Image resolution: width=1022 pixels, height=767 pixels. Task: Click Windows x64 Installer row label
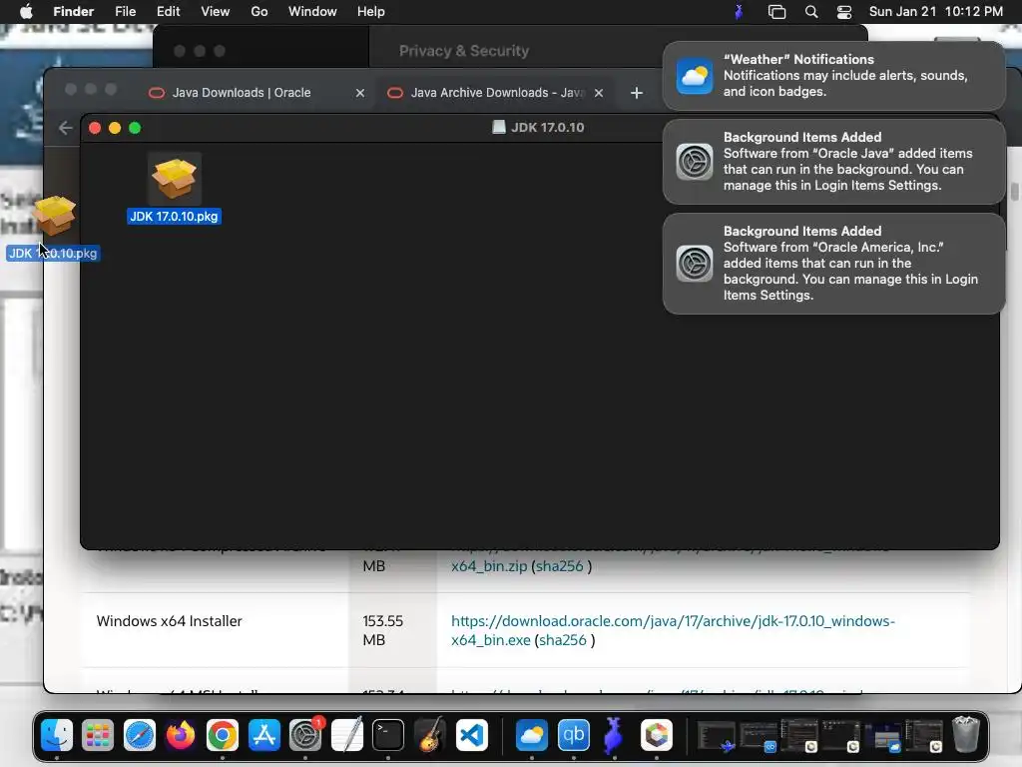click(x=170, y=621)
